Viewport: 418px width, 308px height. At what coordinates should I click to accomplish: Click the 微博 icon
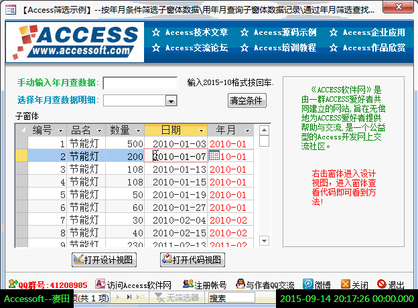pyautogui.click(x=308, y=284)
